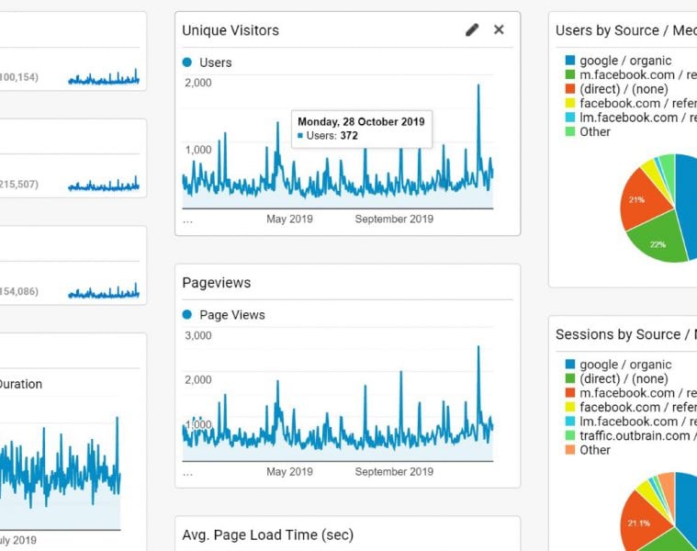
Task: Click the sparkline beside the 215,507 value
Action: point(104,185)
